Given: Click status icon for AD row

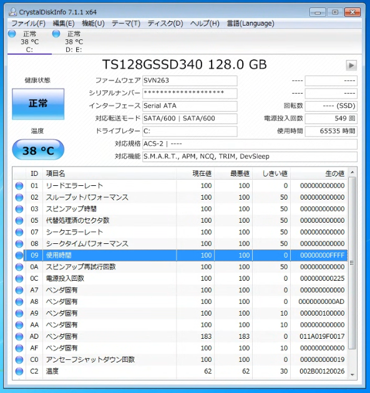Looking at the screenshot, I should [19, 336].
